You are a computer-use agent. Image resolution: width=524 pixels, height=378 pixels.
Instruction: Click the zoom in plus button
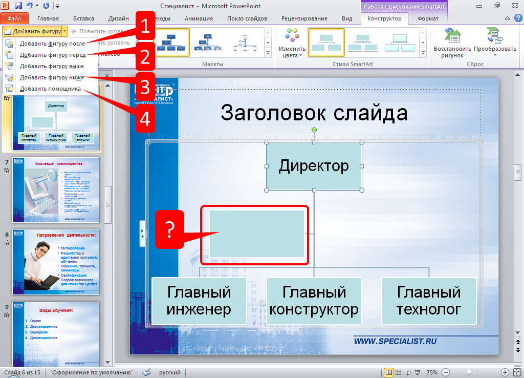pos(505,372)
